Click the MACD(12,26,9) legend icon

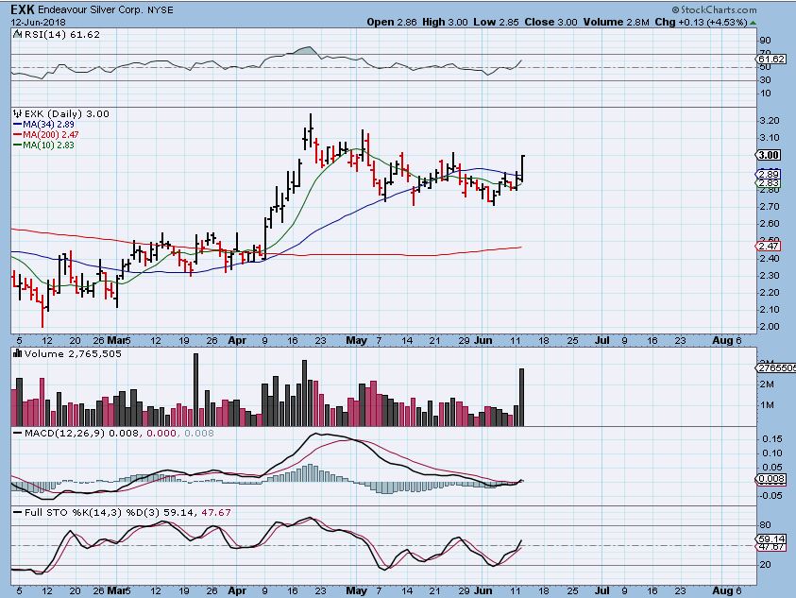pos(14,432)
